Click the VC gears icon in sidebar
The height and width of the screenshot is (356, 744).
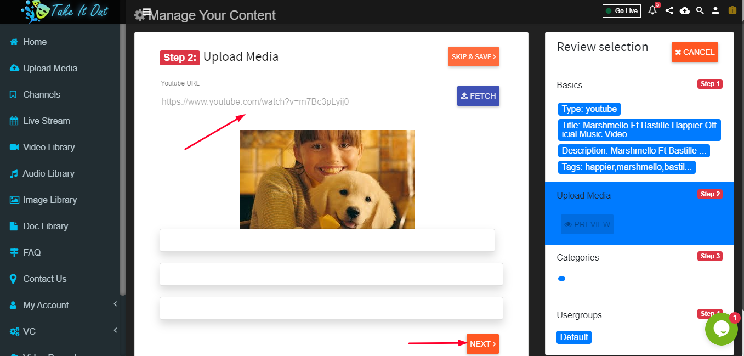(15, 331)
